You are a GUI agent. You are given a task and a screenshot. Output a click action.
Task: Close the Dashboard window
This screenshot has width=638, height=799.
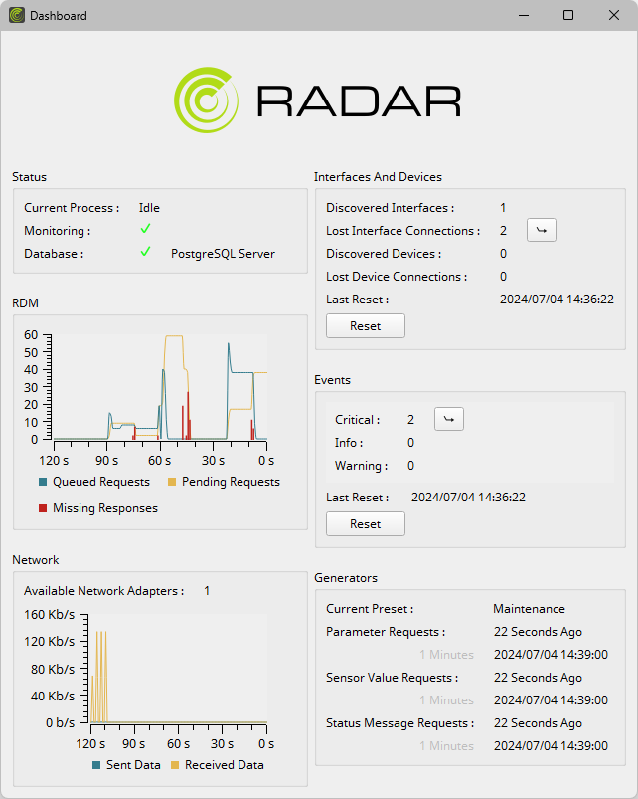click(x=614, y=15)
